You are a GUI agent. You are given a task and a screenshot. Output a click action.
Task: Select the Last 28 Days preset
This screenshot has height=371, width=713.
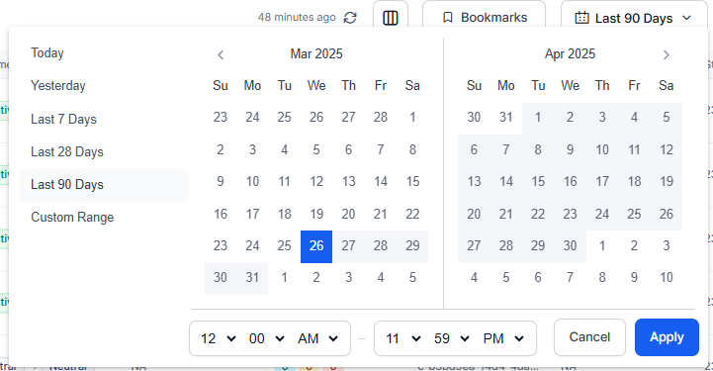point(67,151)
